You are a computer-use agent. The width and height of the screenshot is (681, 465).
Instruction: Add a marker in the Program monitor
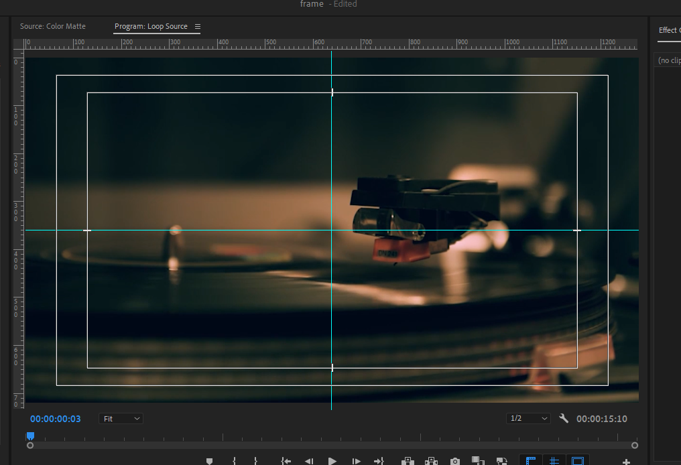pos(209,461)
